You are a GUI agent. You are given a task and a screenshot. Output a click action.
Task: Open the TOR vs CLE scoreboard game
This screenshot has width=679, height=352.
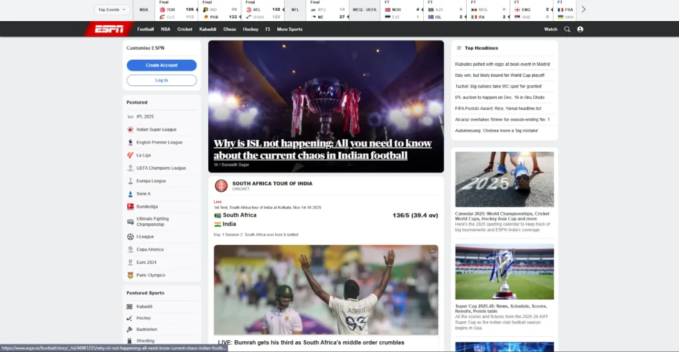176,11
